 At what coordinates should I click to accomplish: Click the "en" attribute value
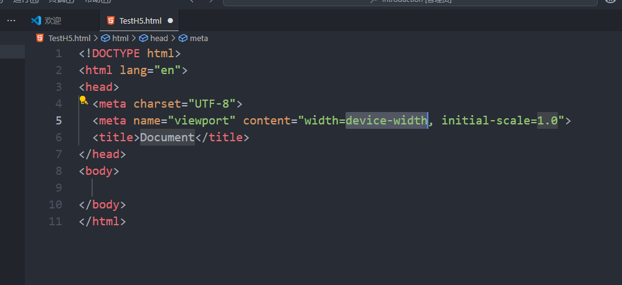click(x=167, y=70)
